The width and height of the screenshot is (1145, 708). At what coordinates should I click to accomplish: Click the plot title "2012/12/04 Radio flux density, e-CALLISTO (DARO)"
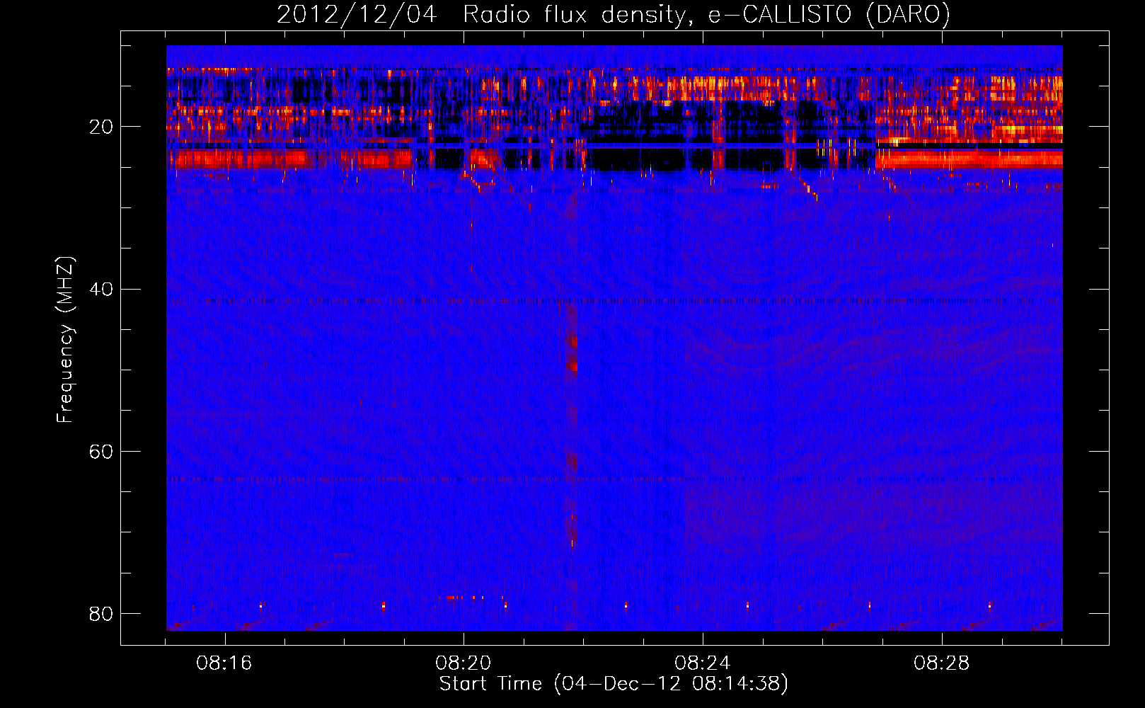(x=614, y=15)
